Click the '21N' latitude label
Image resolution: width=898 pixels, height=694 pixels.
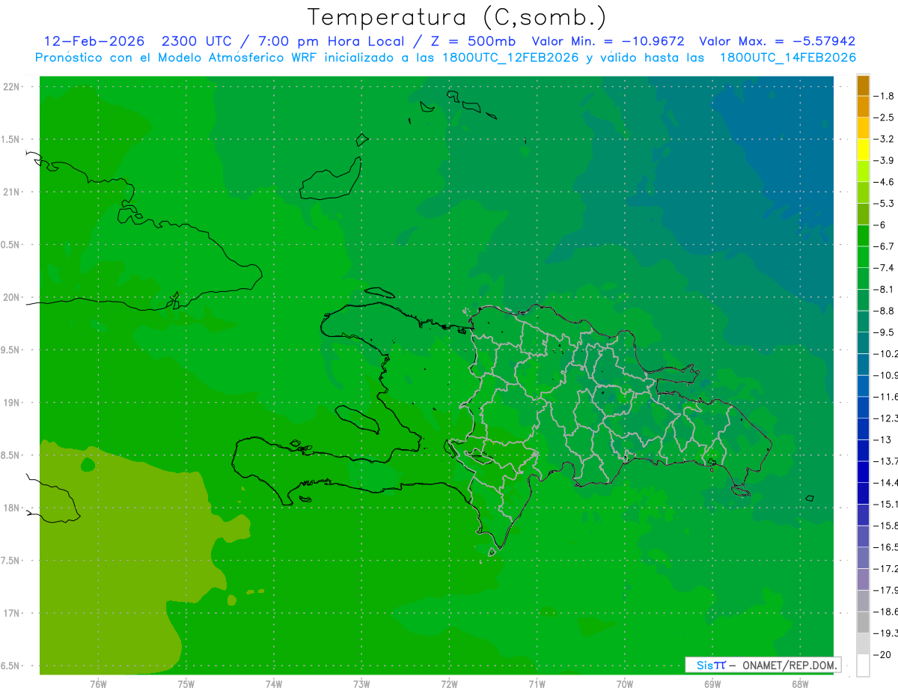(x=13, y=192)
